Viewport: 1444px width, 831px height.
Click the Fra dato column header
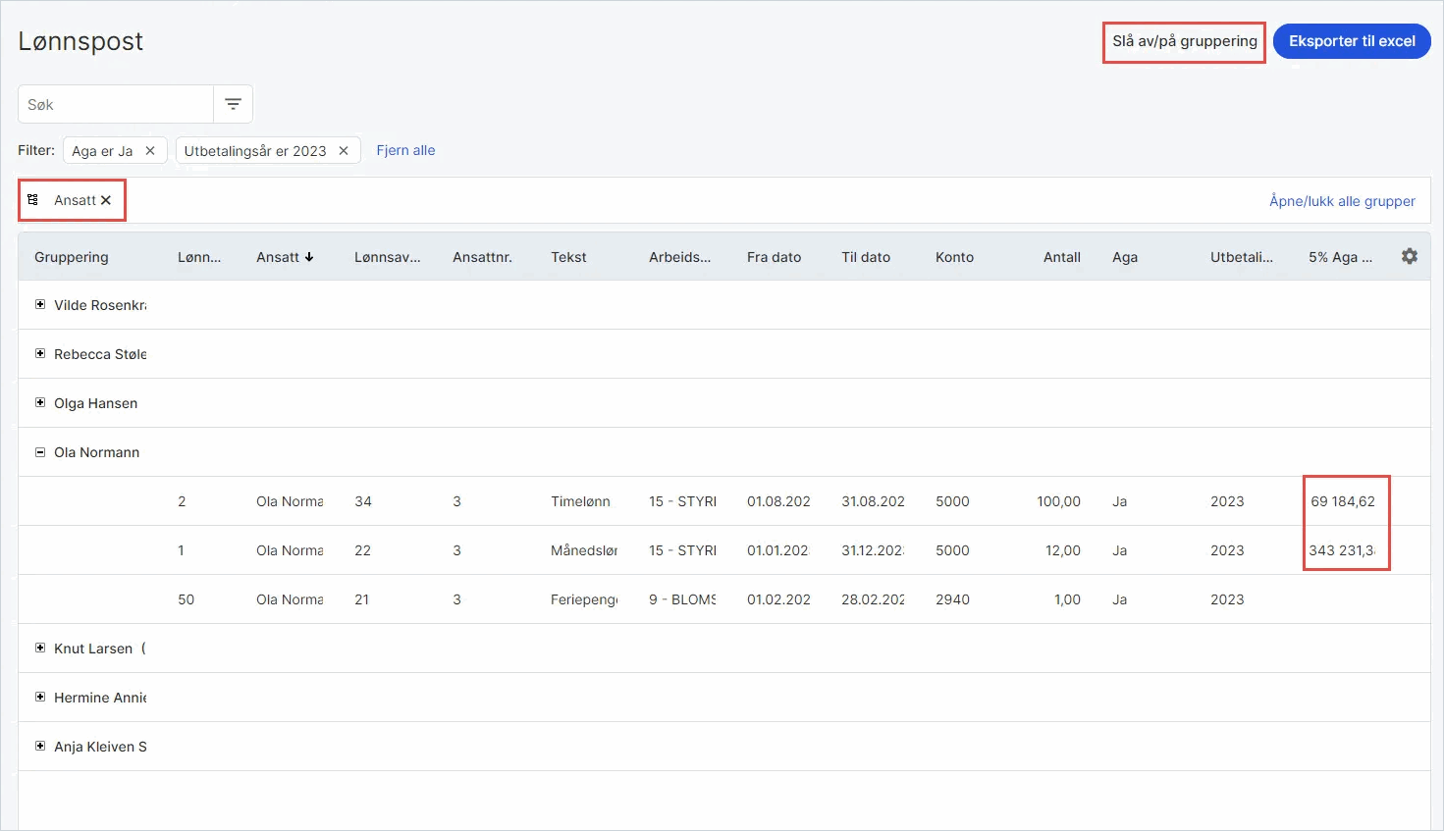tap(774, 257)
